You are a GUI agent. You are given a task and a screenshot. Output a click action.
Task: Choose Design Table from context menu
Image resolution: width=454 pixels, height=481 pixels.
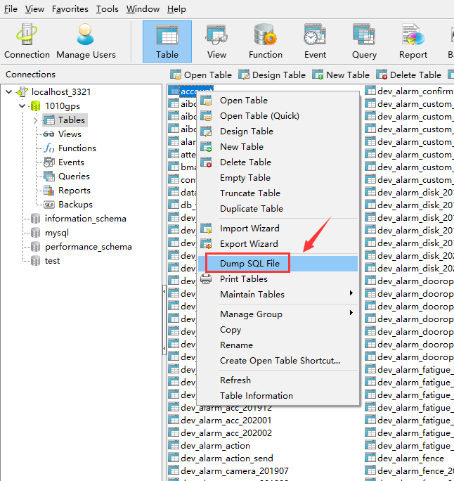pos(278,132)
